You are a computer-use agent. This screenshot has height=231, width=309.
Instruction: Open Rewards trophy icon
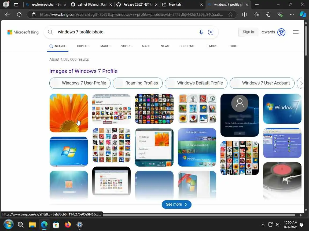(281, 32)
